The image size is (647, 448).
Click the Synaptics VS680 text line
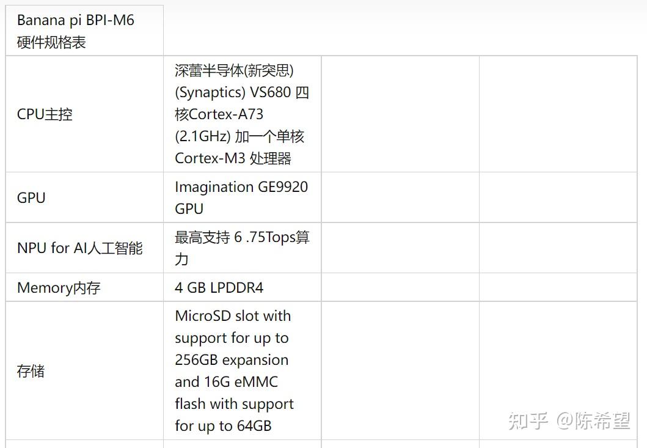pos(241,92)
